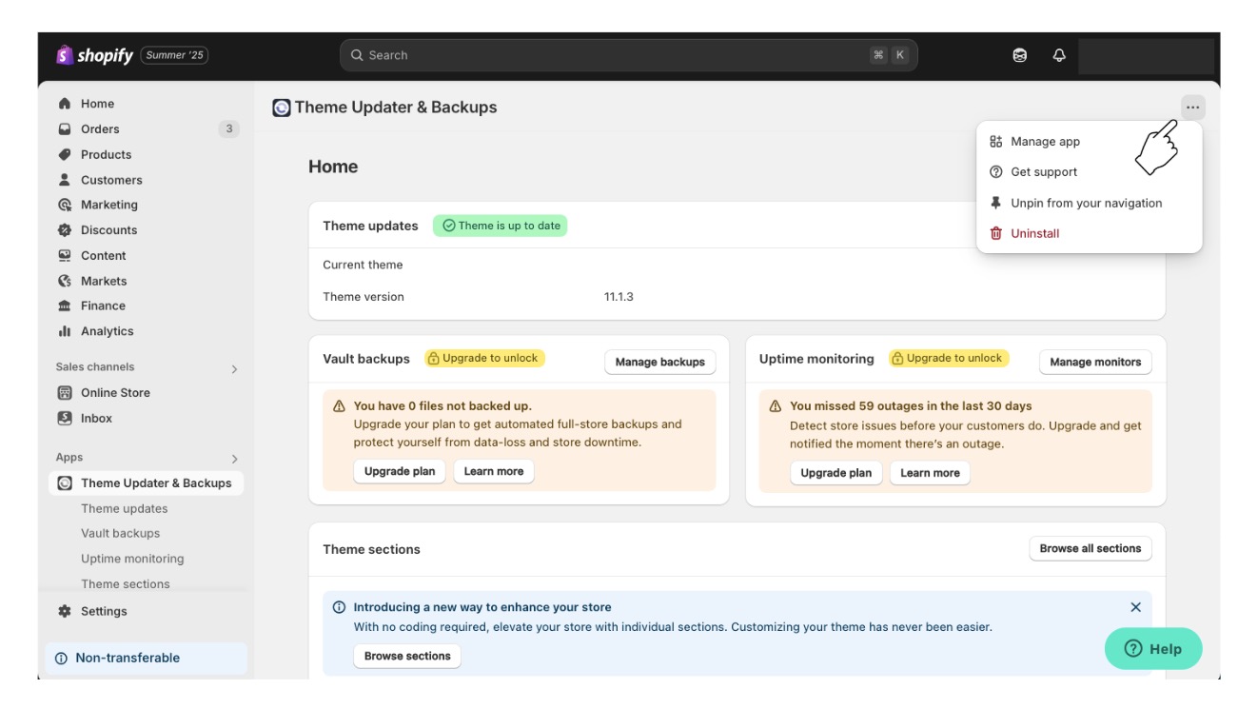Open the notifications bell
Viewport: 1258px width, 709px height.
(x=1059, y=55)
